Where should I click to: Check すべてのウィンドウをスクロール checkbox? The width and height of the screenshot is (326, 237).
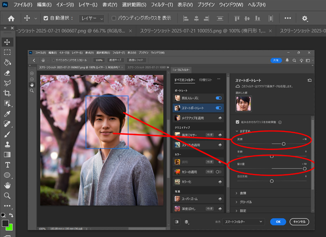pyautogui.click(x=53, y=60)
